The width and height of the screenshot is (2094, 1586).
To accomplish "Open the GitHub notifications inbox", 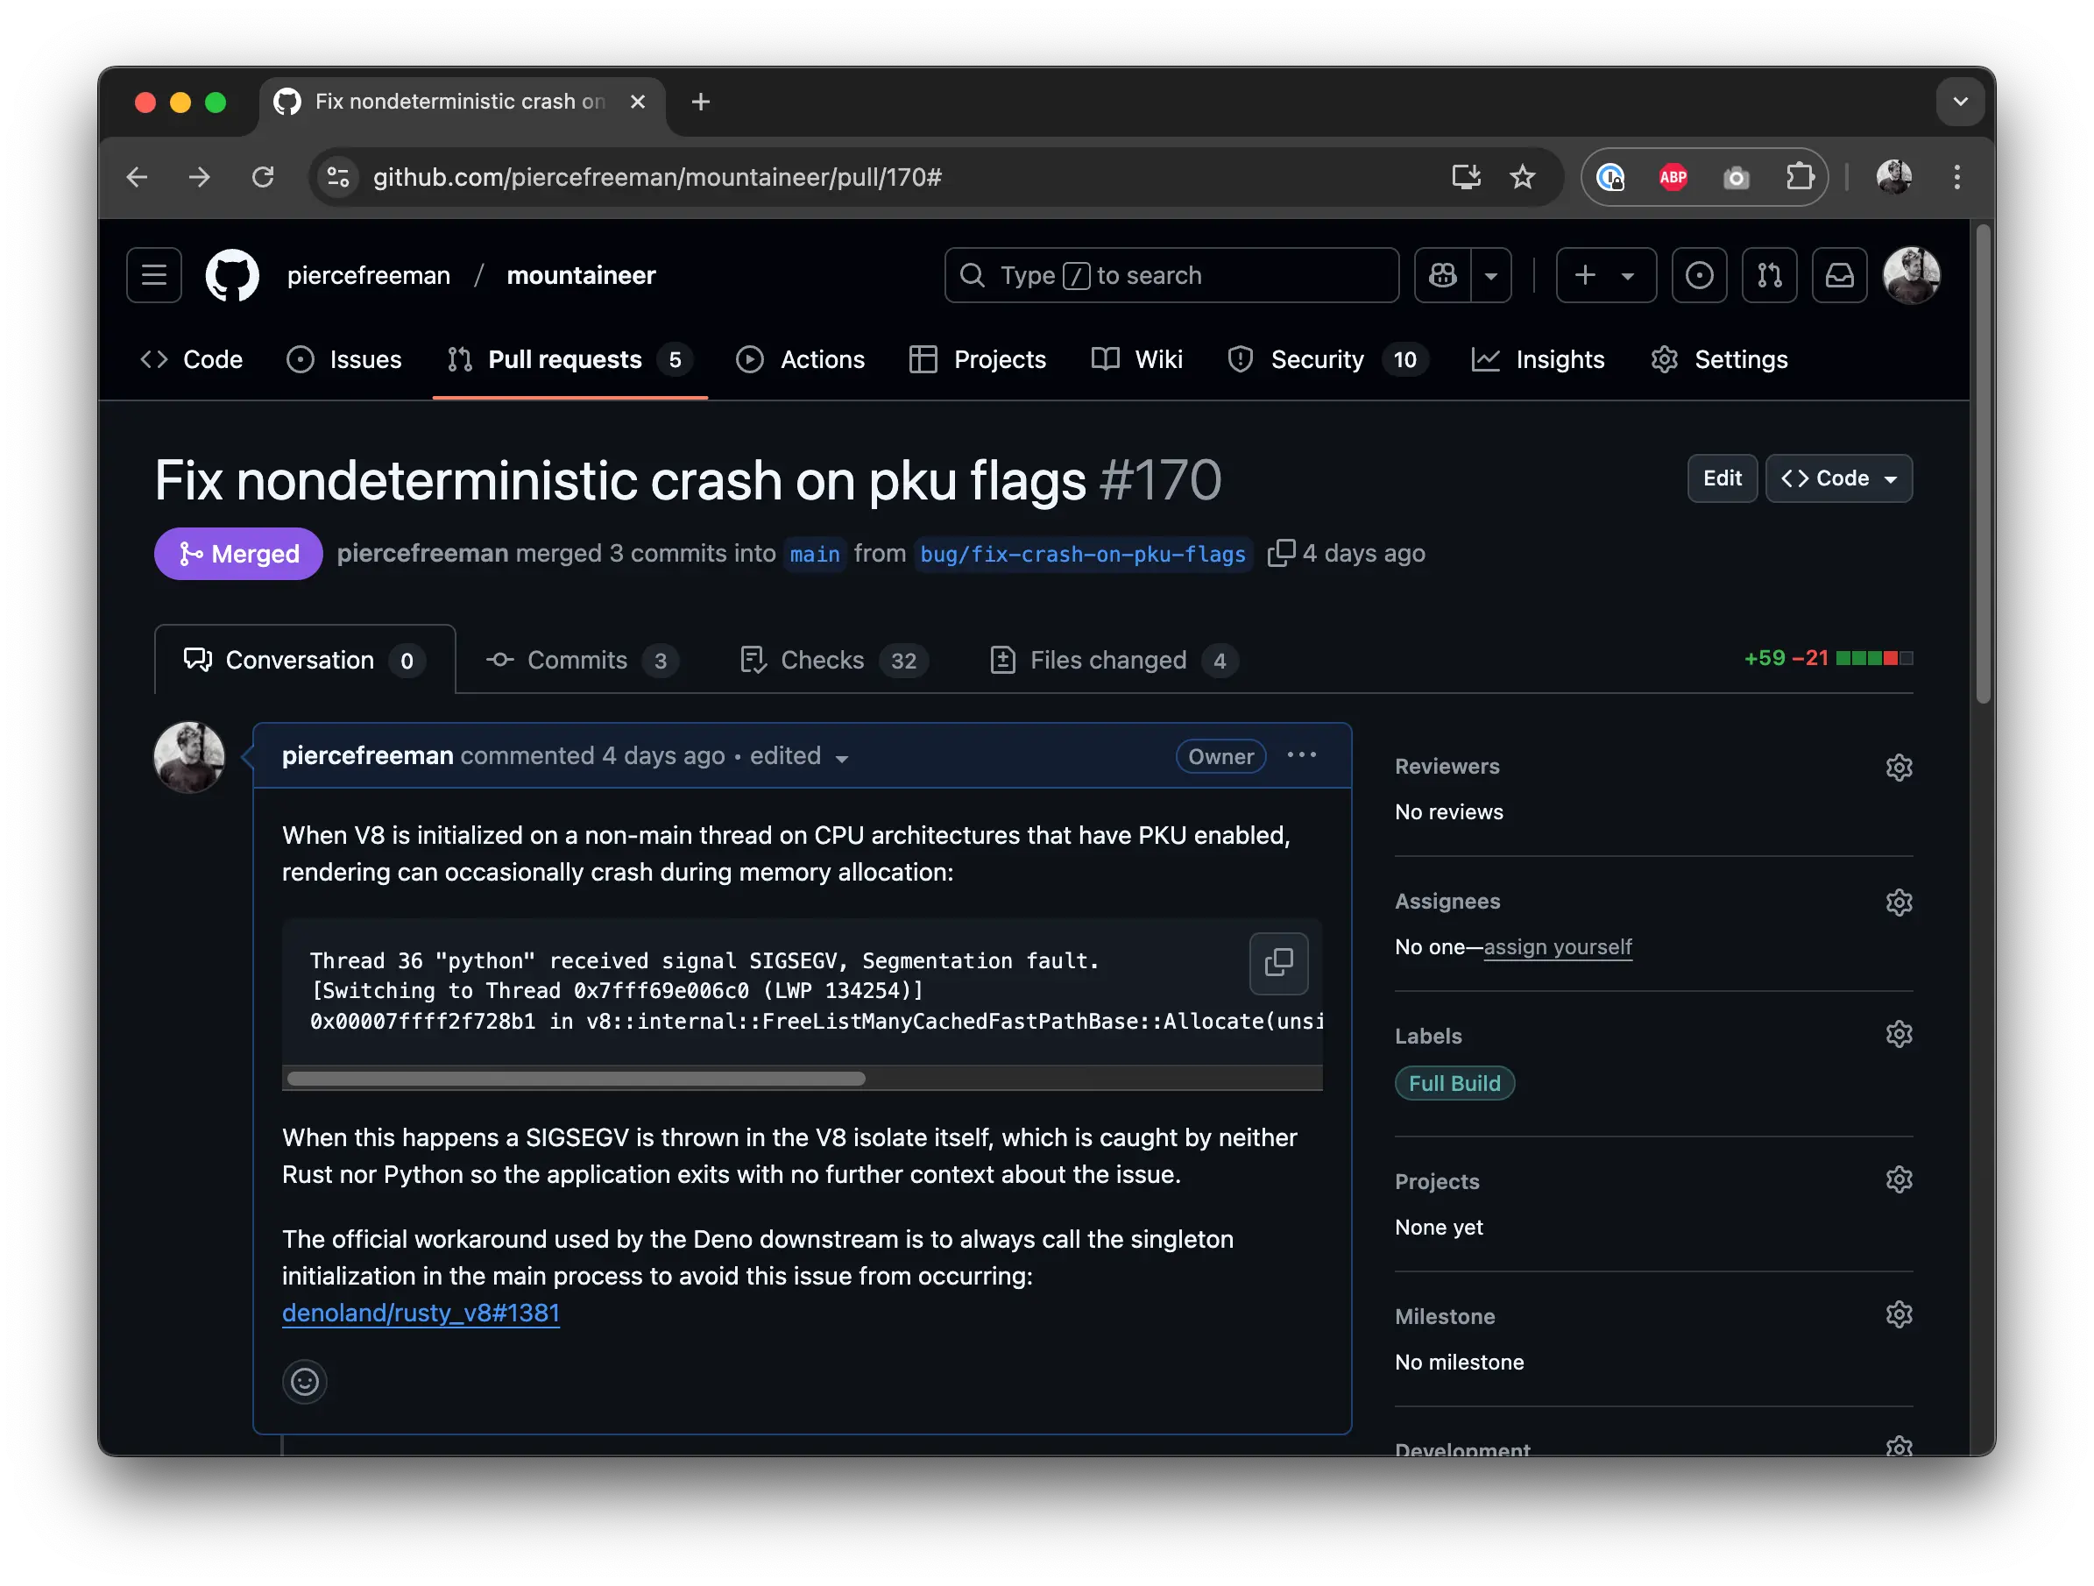I will click(1838, 275).
